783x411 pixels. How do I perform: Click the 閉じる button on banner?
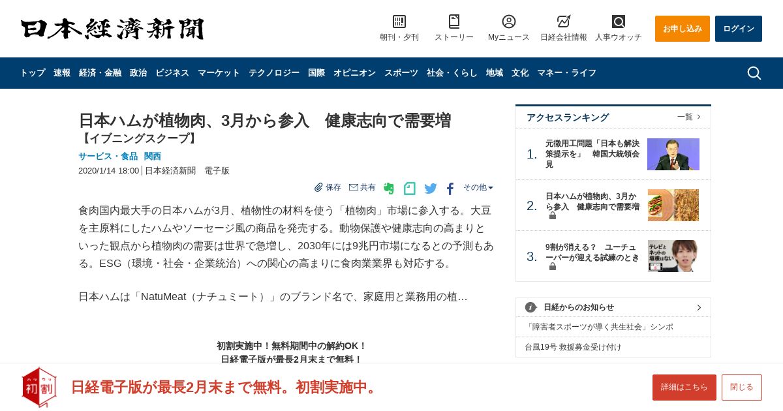tap(742, 388)
